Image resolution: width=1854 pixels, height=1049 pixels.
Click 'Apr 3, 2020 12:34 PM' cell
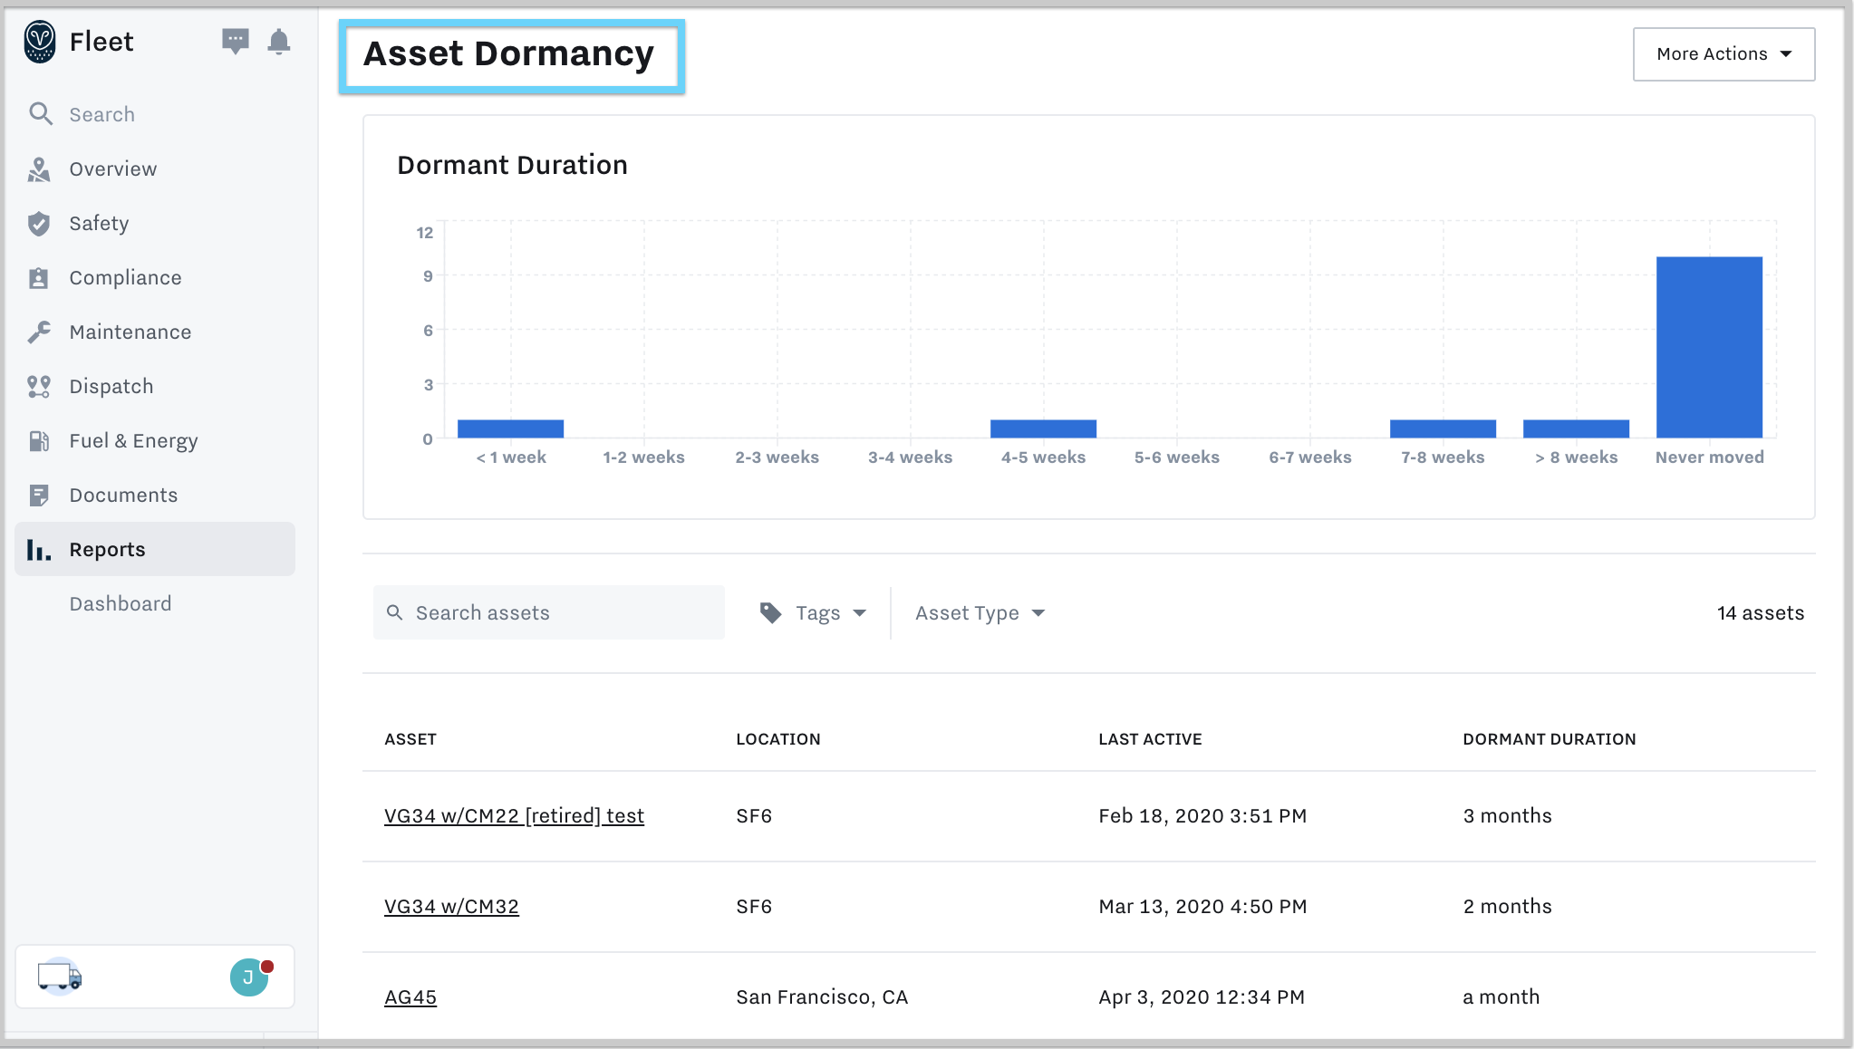[x=1202, y=997]
